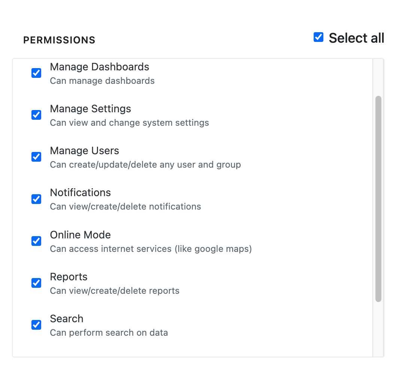Select the Manage Settings label
This screenshot has width=393, height=375.
[90, 109]
